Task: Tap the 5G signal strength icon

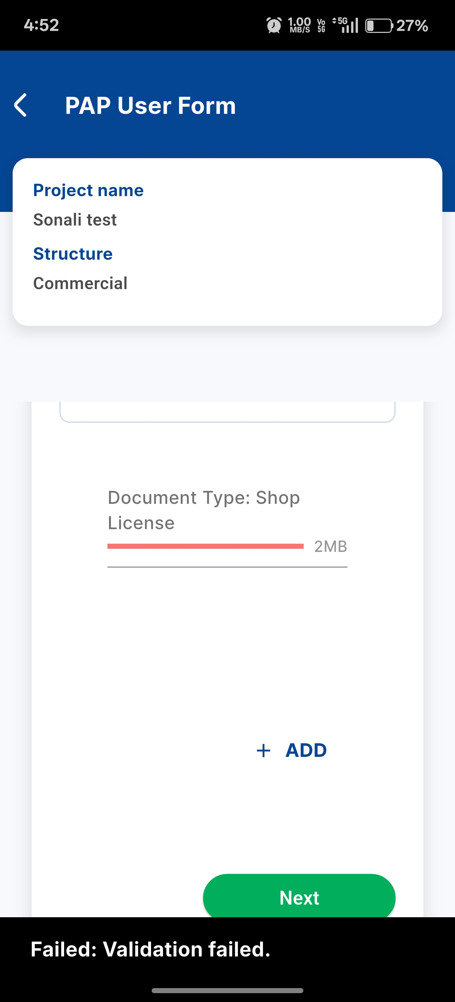Action: tap(345, 26)
